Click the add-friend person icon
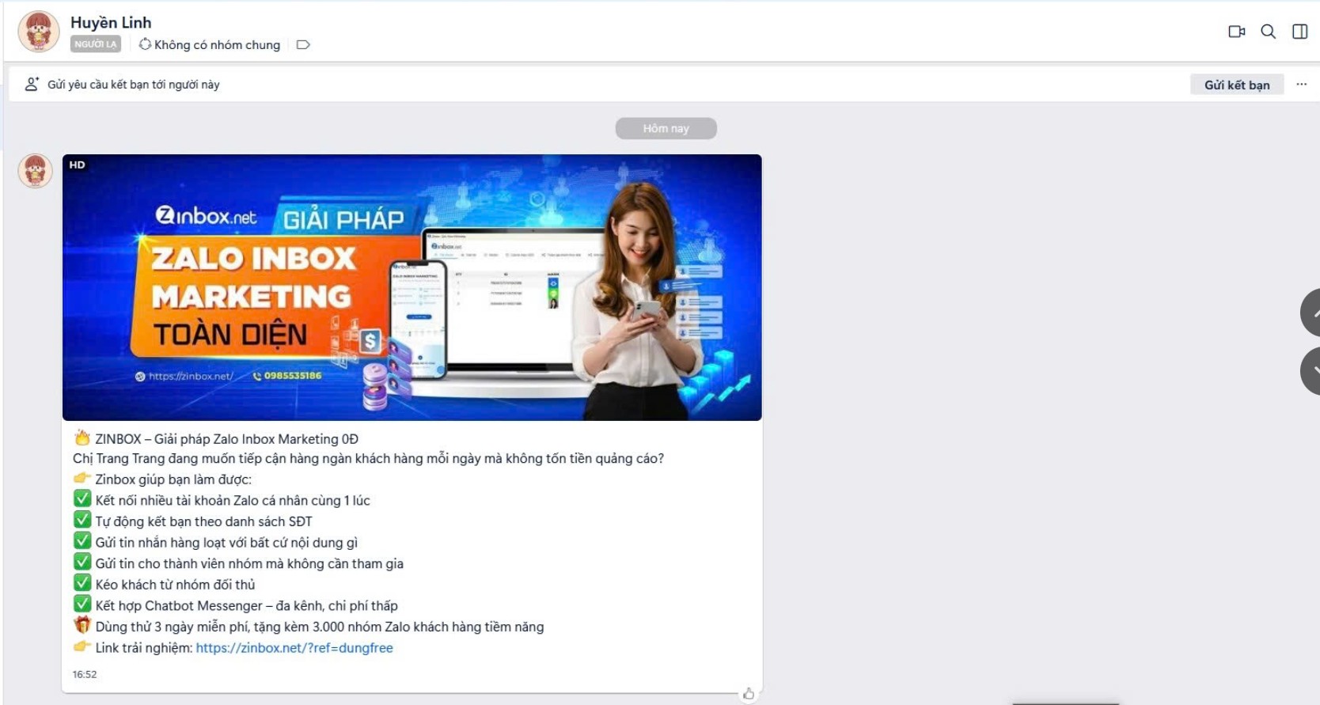The width and height of the screenshot is (1320, 705). point(32,84)
